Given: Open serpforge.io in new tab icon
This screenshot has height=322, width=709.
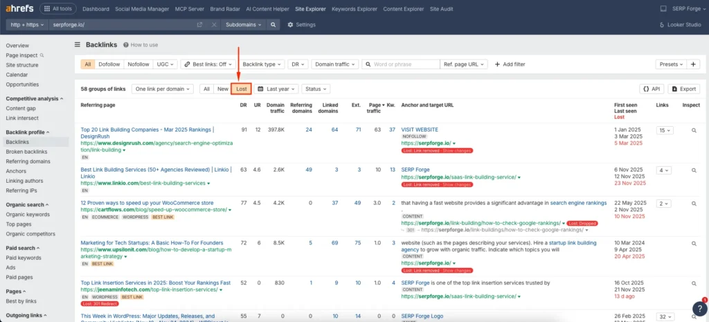Looking at the screenshot, I should [199, 25].
